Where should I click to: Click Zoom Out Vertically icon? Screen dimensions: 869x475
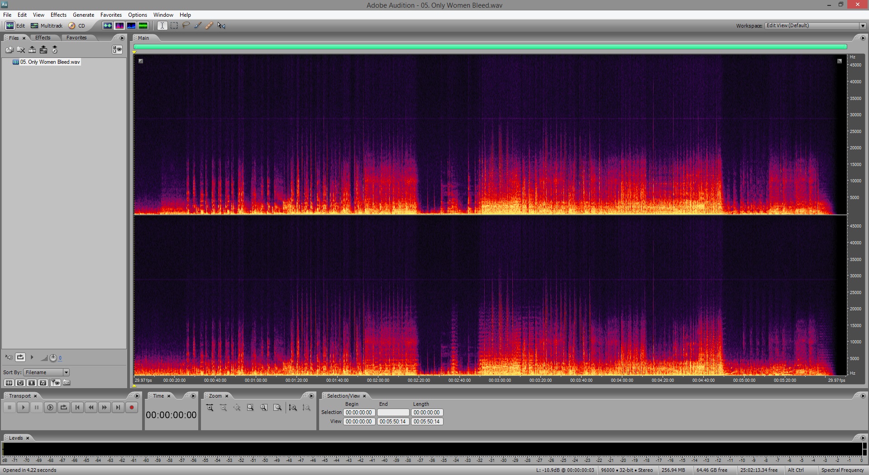306,408
